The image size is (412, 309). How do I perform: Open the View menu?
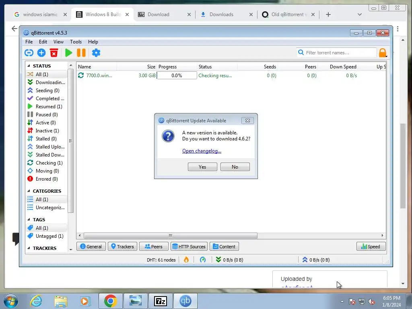58,42
